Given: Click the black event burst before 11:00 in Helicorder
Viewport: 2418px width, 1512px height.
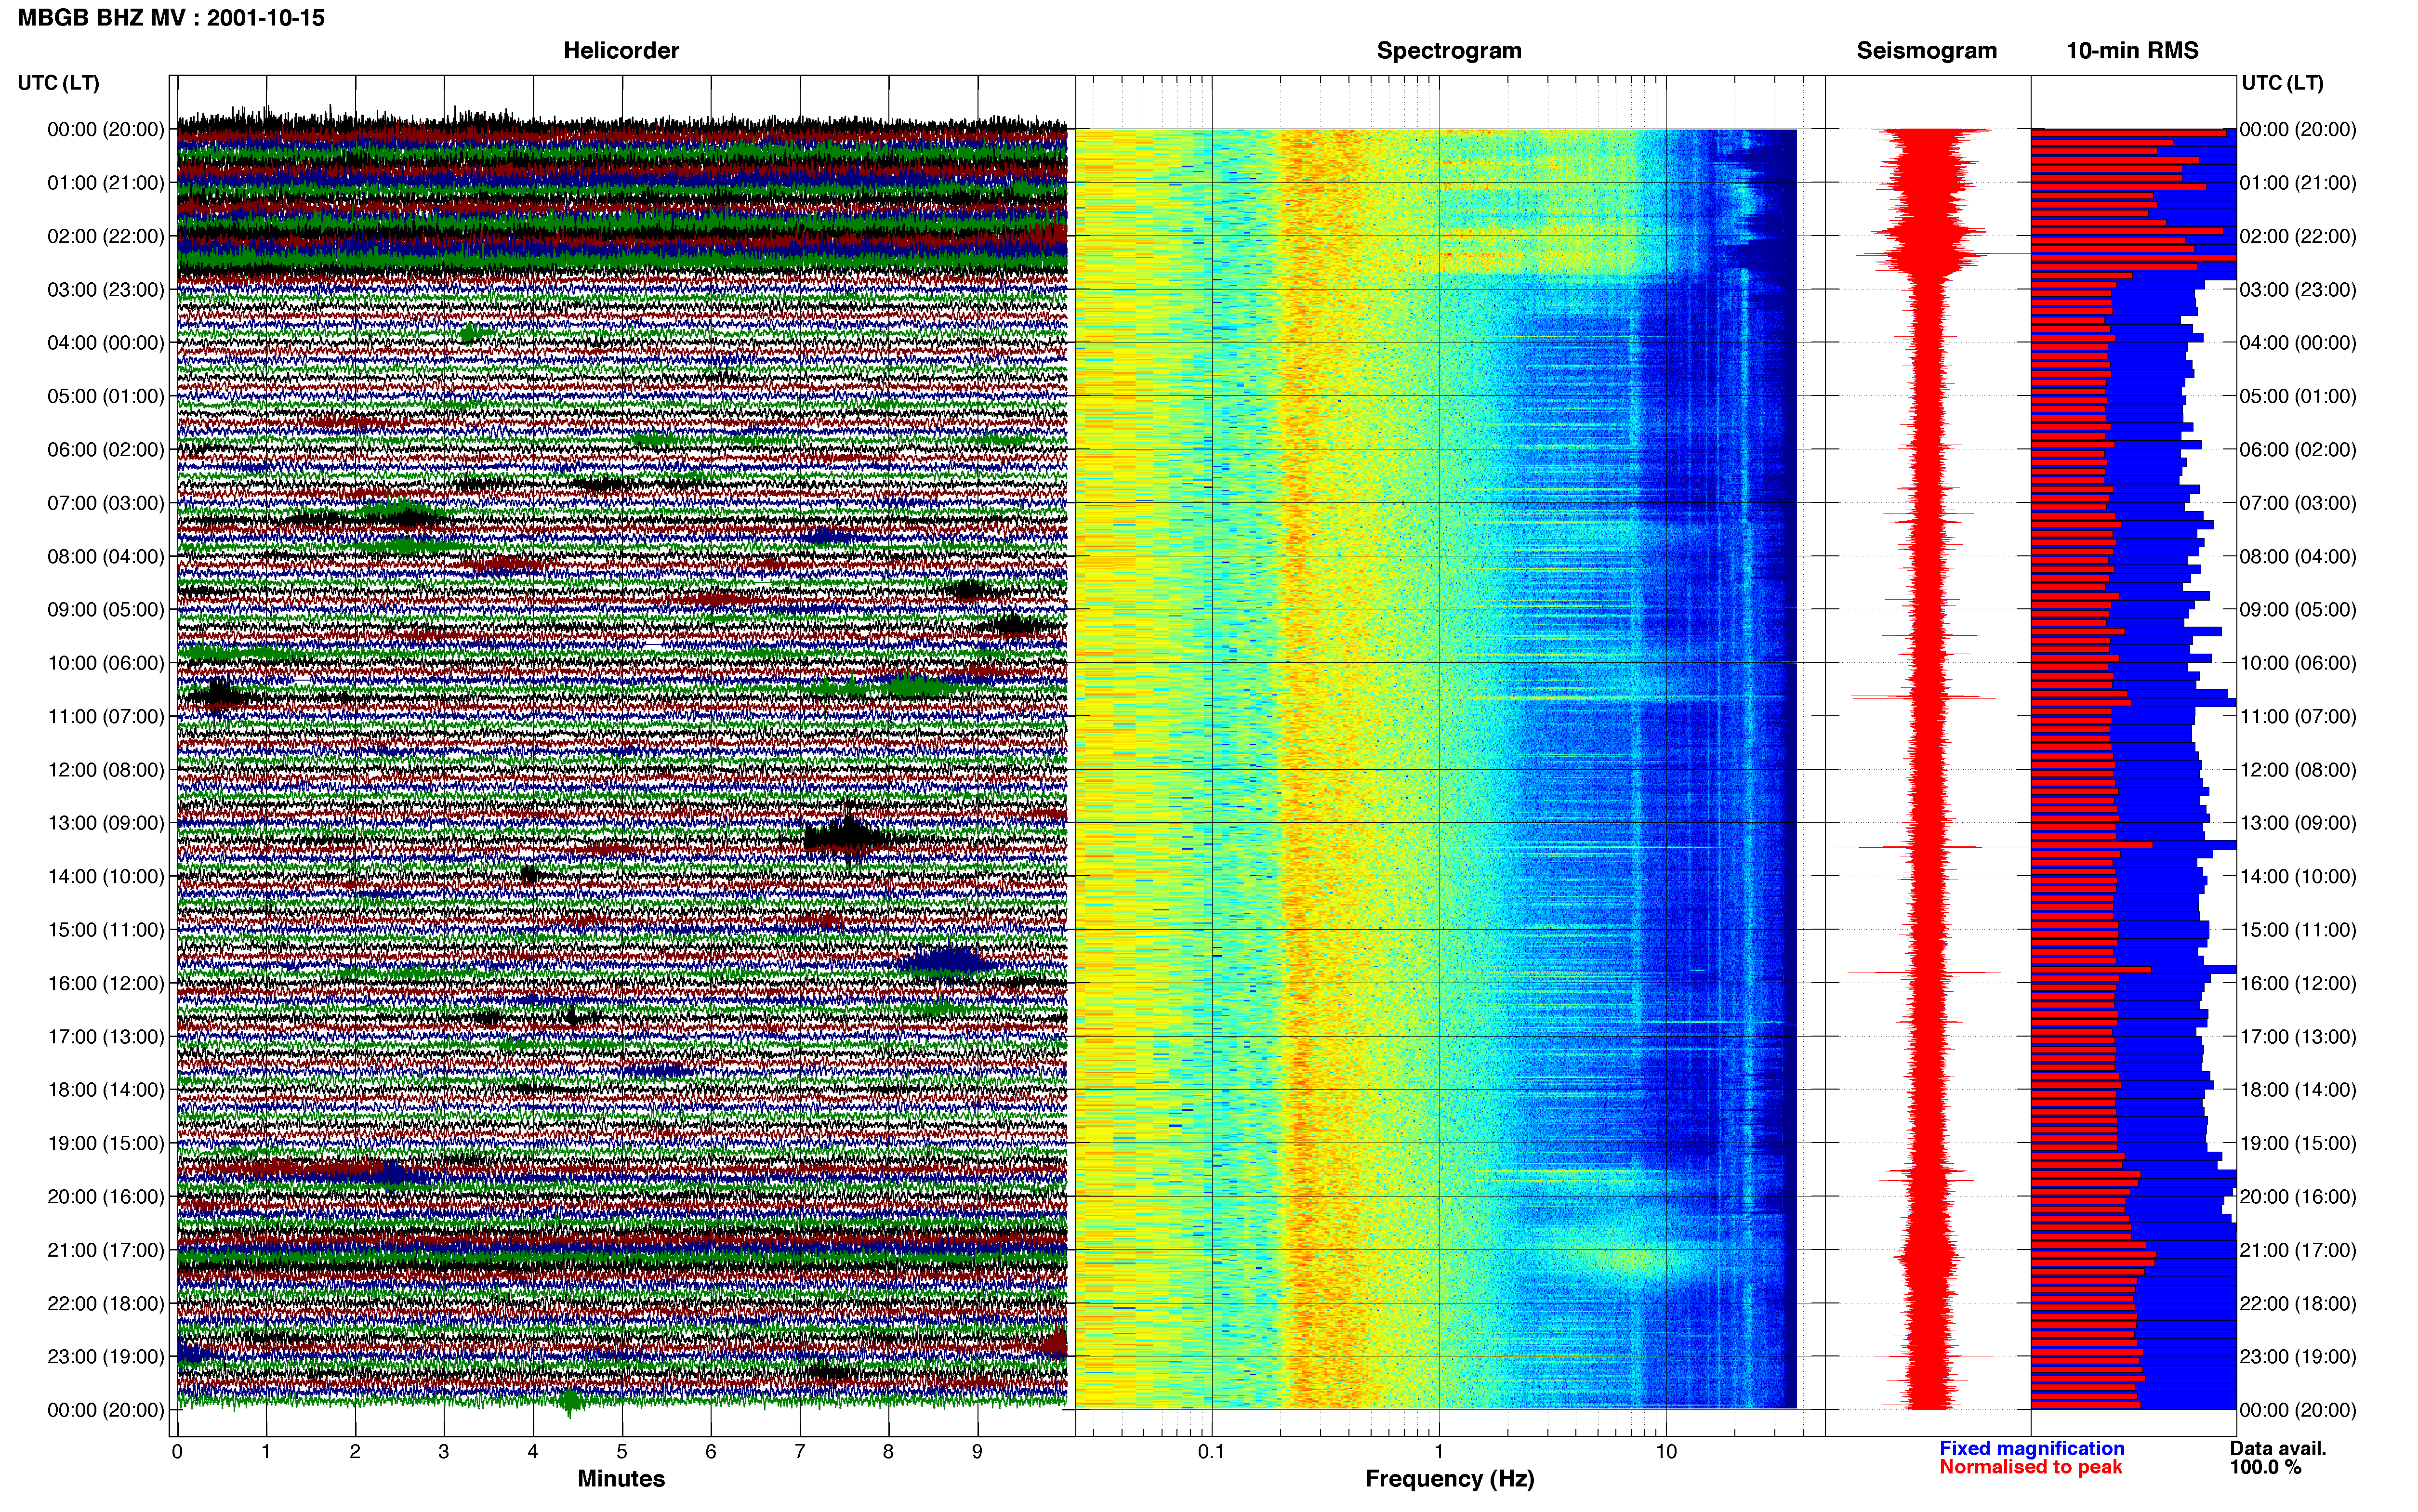Looking at the screenshot, I should [218, 693].
